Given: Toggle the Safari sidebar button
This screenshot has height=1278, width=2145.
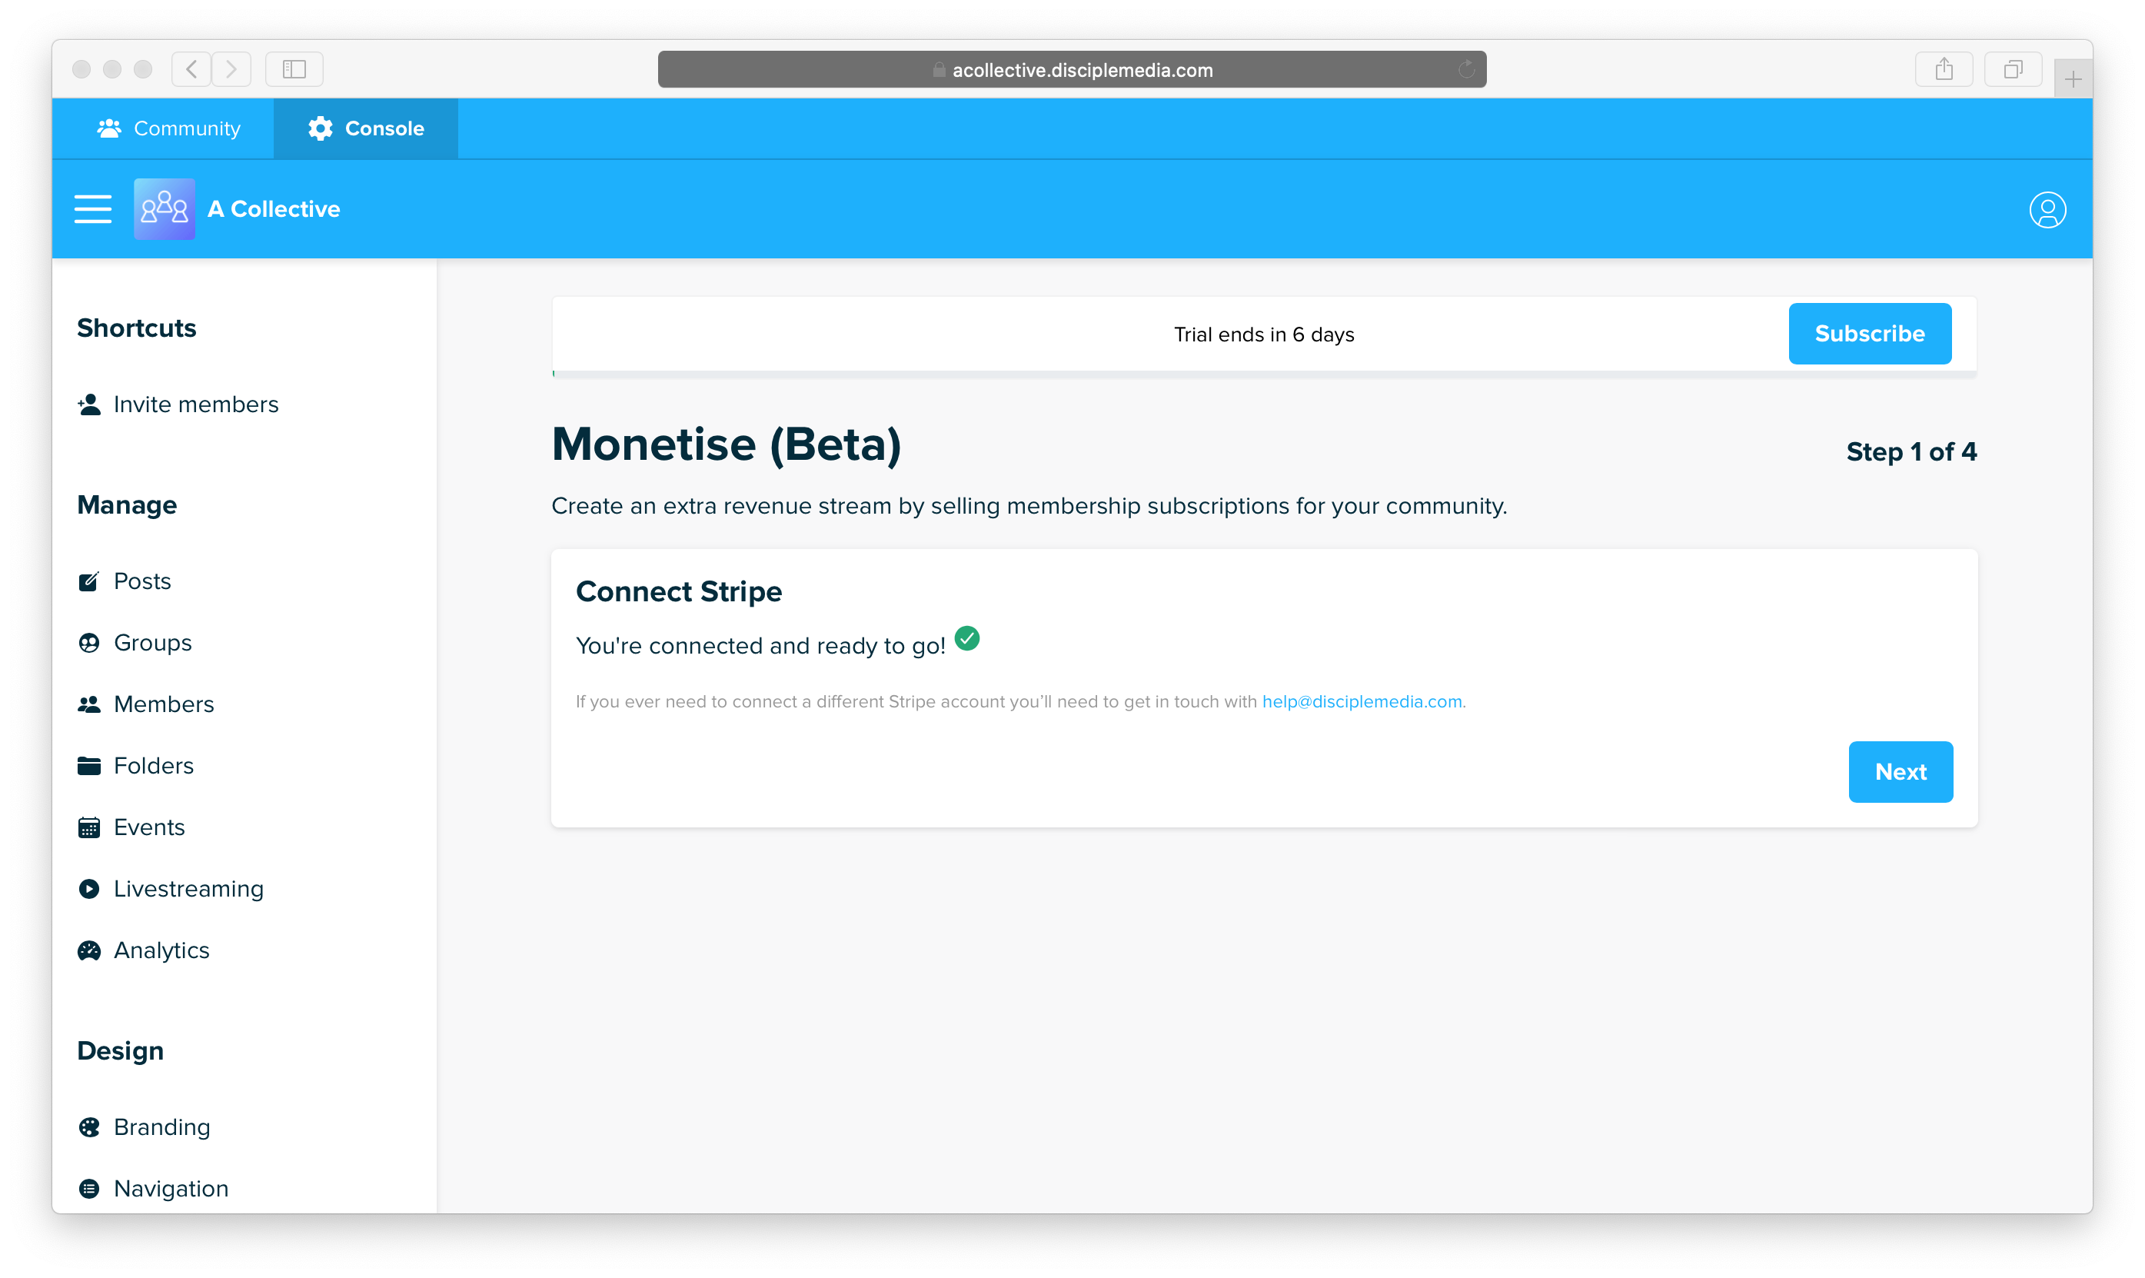Looking at the screenshot, I should [x=294, y=69].
